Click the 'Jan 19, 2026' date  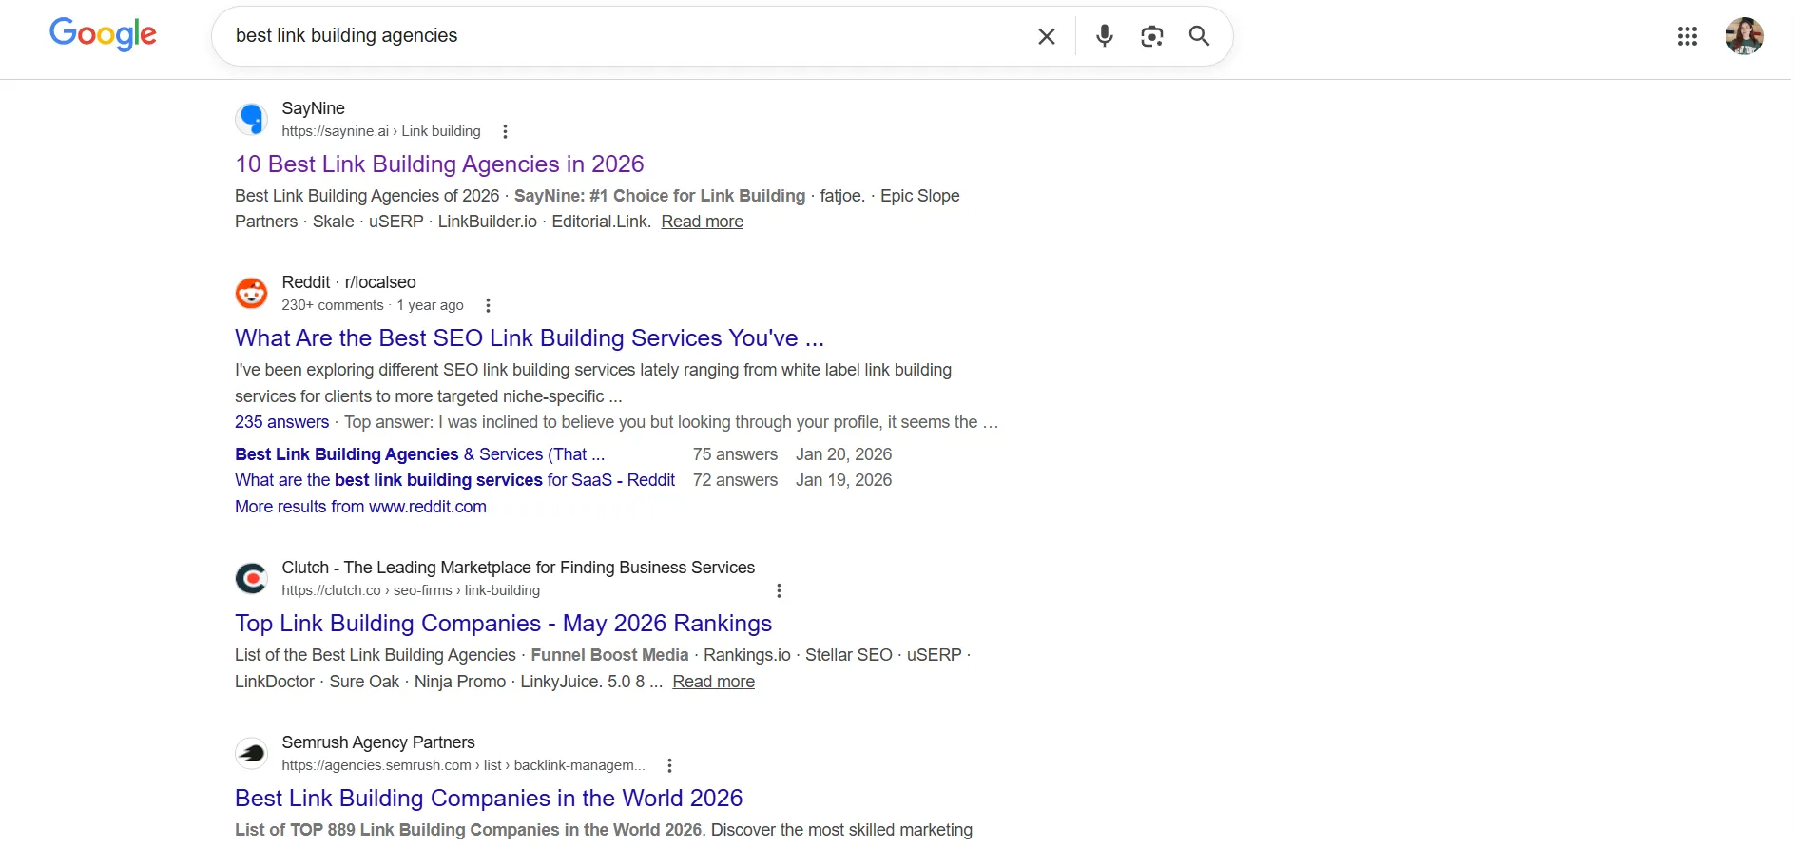click(x=843, y=480)
